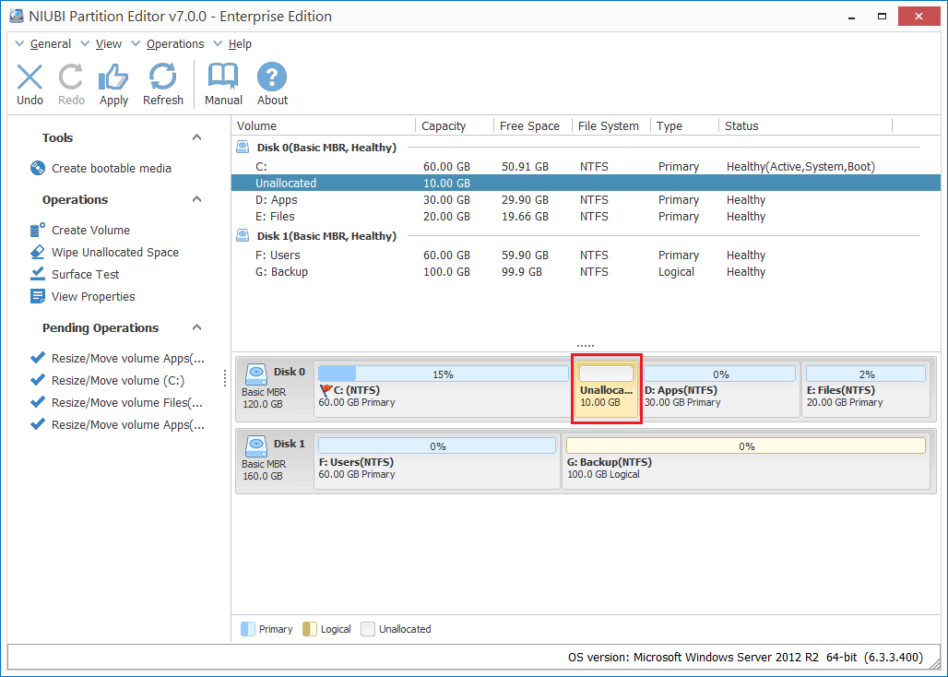Viewport: 948px width, 677px height.
Task: Sort by the Free Space column header
Action: [x=533, y=125]
